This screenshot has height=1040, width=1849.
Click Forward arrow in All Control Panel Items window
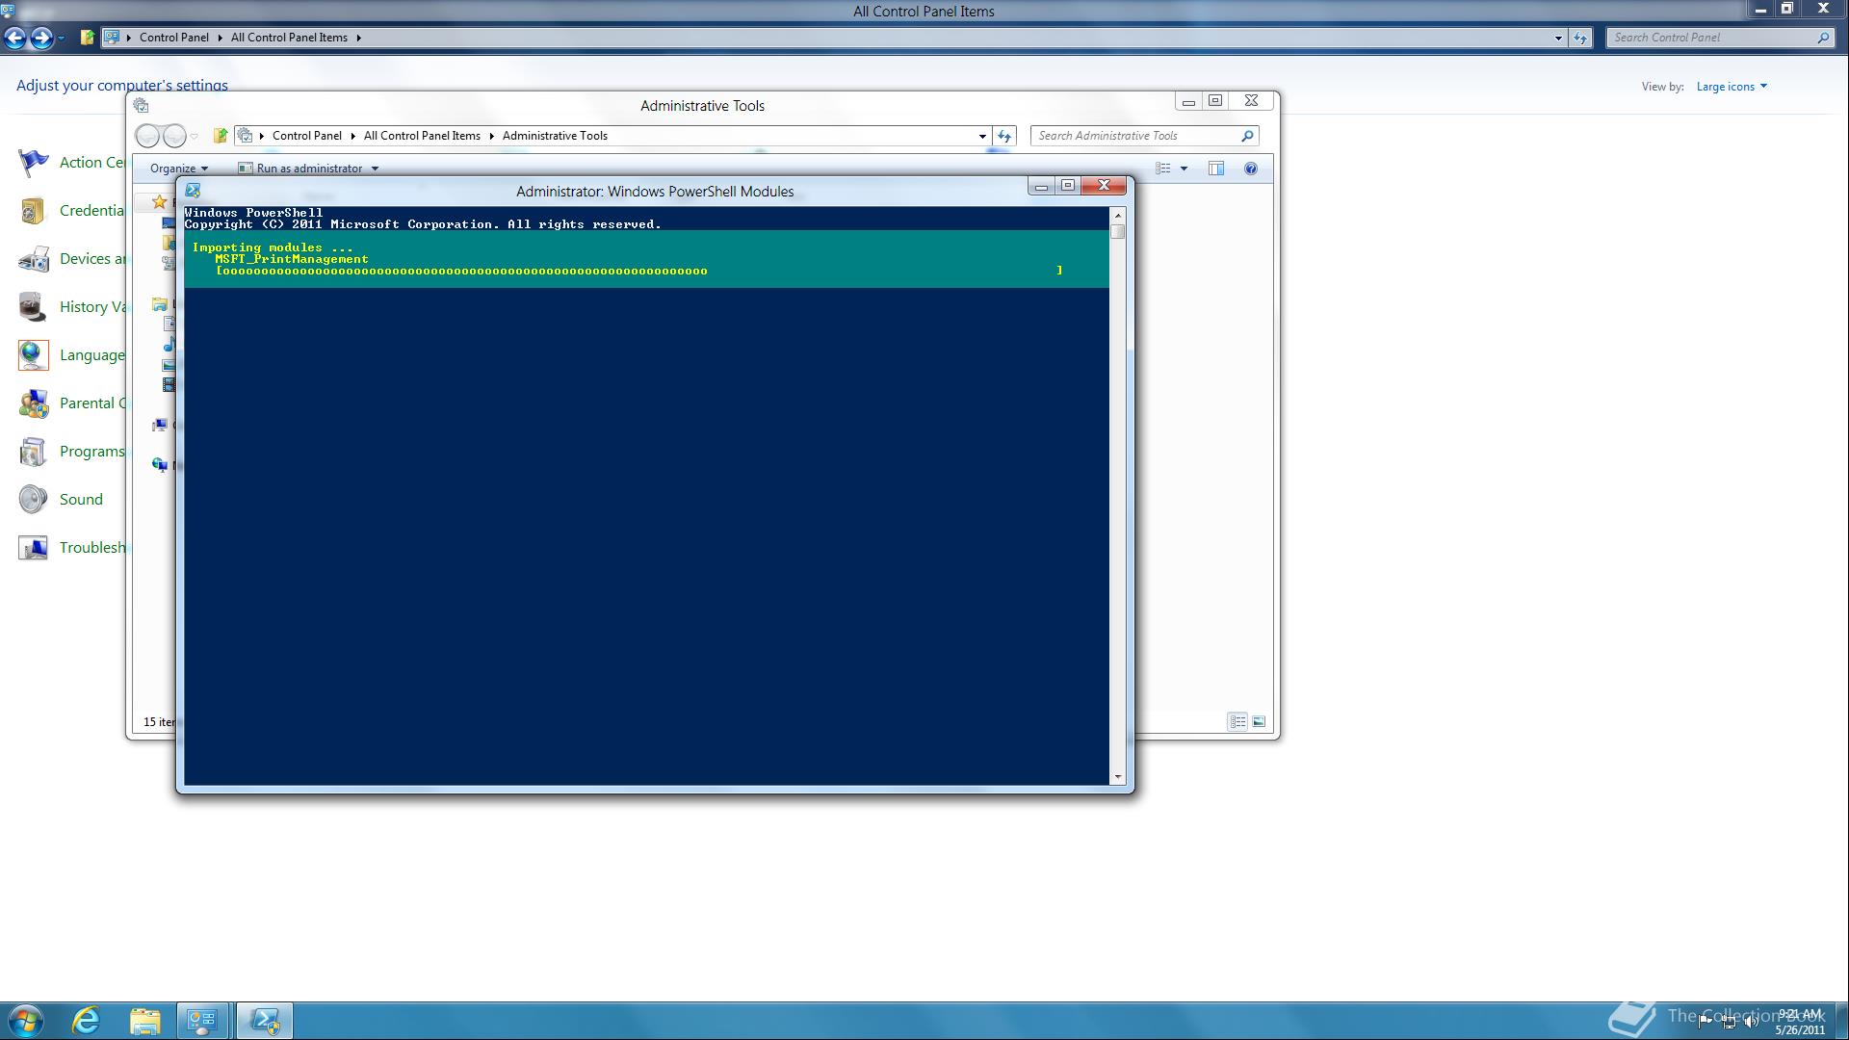pyautogui.click(x=41, y=38)
